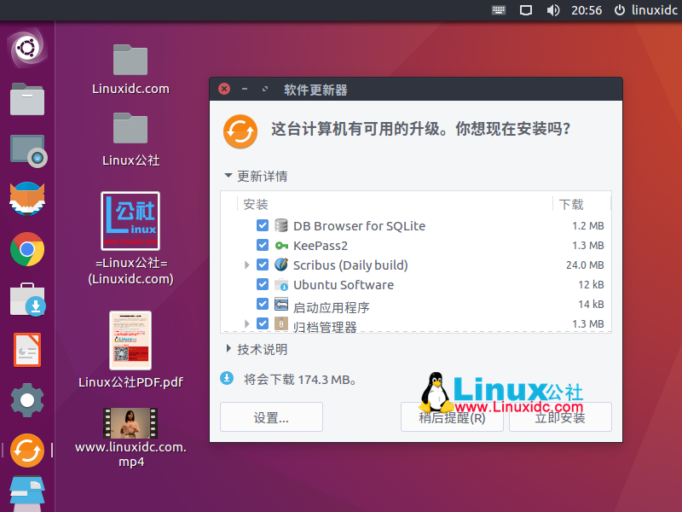Uncheck DB Browser for SQLite update

(x=263, y=225)
